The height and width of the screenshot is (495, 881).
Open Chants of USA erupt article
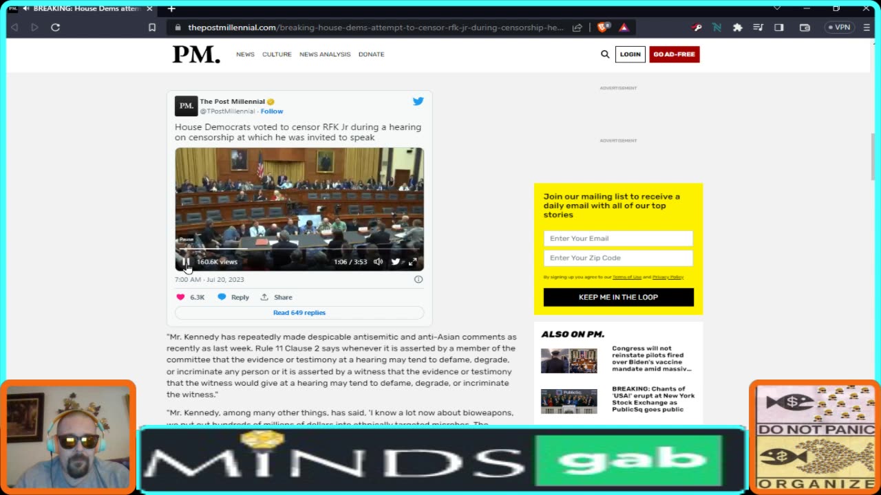click(x=653, y=399)
